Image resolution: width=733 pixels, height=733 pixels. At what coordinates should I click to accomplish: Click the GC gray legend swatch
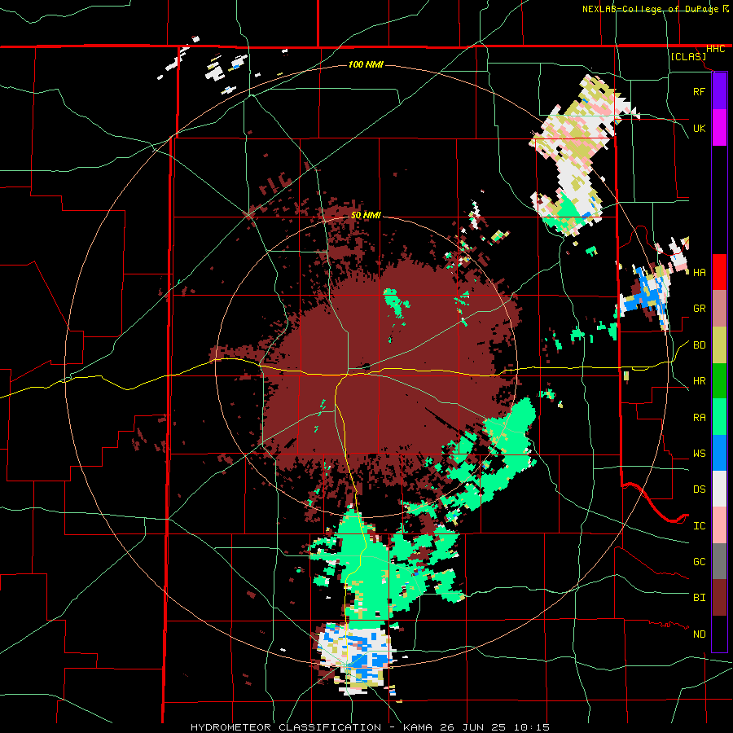click(x=719, y=561)
